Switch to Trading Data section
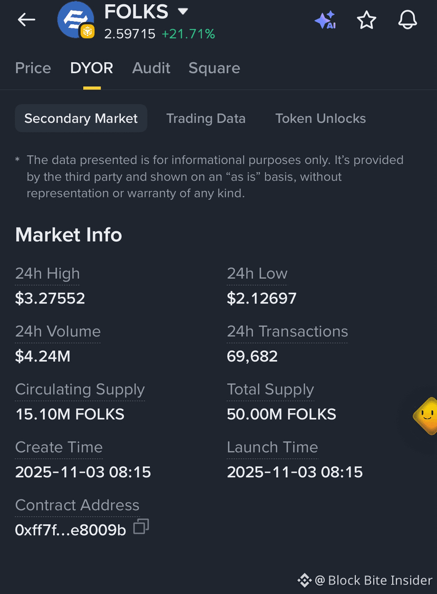Image resolution: width=437 pixels, height=594 pixels. 206,118
